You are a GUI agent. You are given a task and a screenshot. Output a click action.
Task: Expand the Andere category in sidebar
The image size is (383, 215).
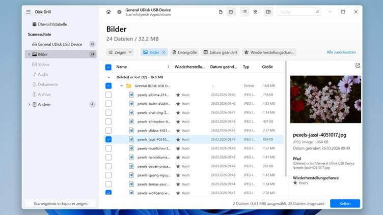[x=29, y=104]
